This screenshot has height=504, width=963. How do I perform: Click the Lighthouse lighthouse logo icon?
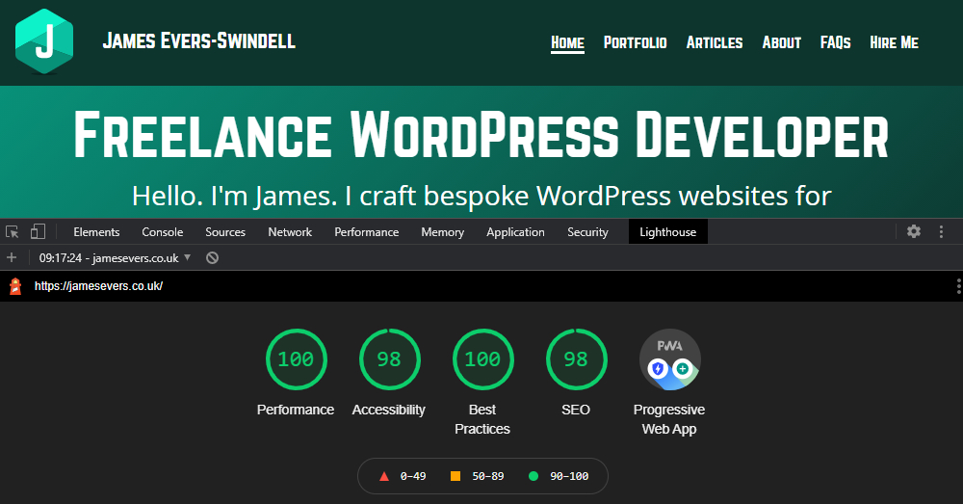pos(15,286)
